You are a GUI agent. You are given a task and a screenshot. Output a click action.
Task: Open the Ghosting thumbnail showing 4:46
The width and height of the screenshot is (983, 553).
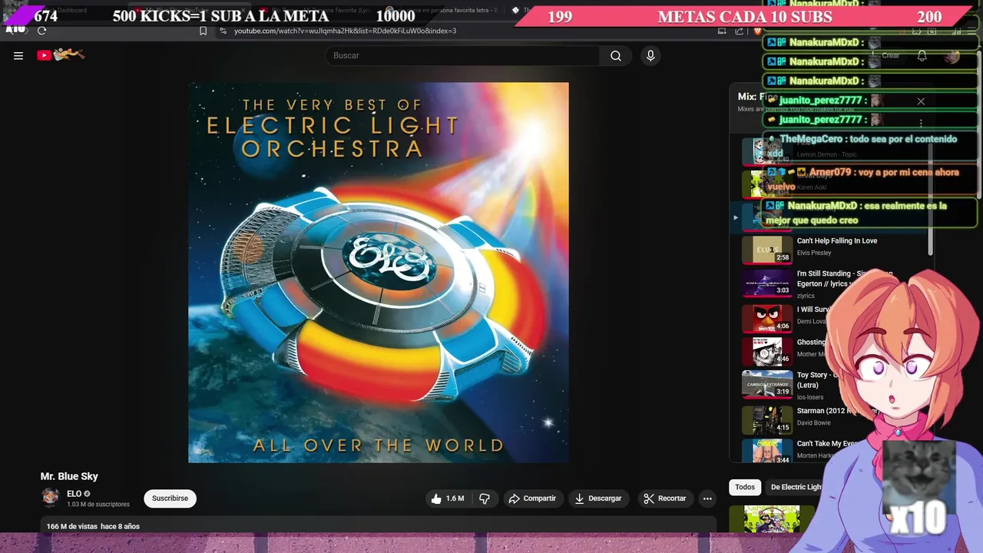[x=766, y=351]
